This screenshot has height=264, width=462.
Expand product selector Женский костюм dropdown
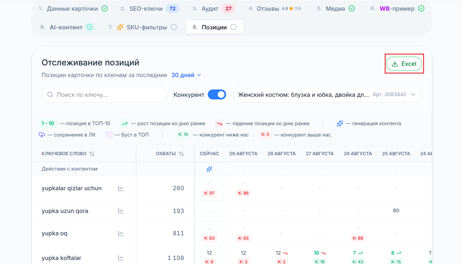click(327, 95)
